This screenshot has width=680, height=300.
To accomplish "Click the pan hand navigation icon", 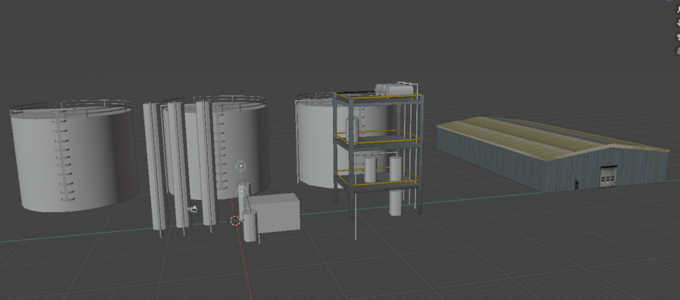I will (678, 24).
